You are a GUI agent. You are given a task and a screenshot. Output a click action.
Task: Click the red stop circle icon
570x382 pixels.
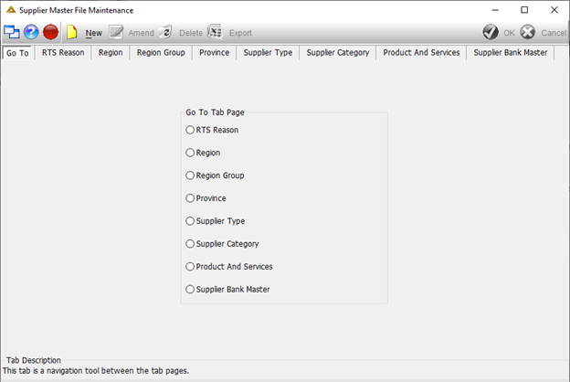point(50,32)
